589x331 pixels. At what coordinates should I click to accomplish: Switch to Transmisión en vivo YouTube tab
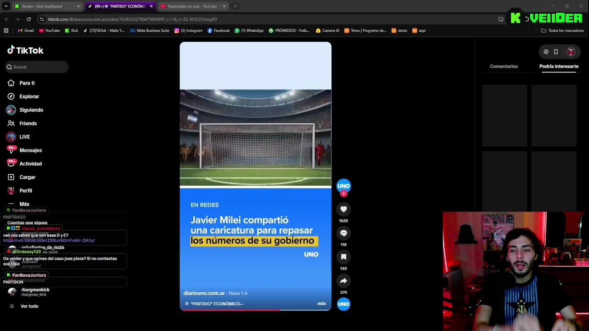[192, 6]
